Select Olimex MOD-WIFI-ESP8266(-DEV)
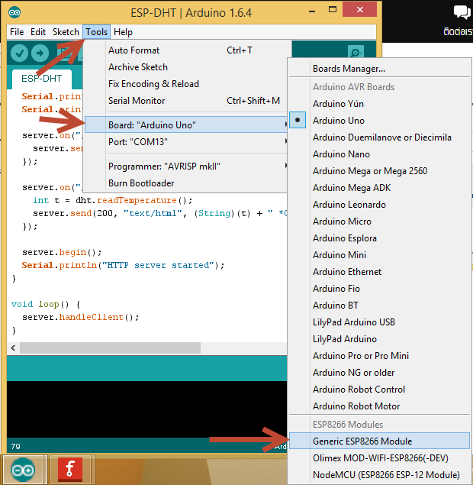 (x=379, y=458)
